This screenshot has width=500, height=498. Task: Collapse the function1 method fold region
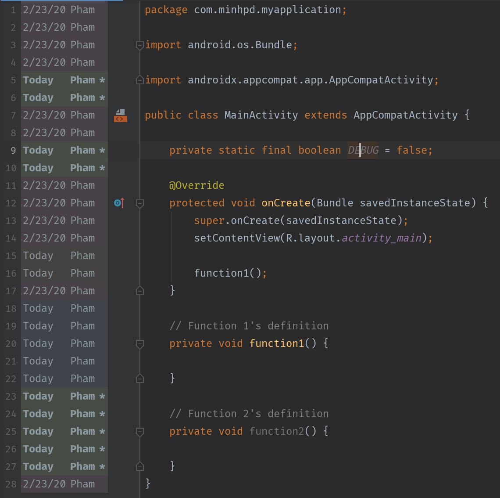[139, 343]
